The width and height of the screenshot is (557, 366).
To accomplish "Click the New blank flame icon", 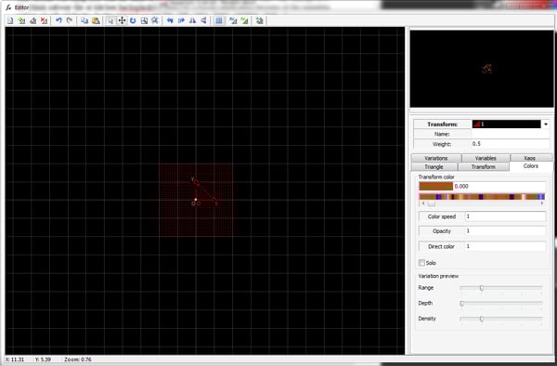I will [10, 20].
